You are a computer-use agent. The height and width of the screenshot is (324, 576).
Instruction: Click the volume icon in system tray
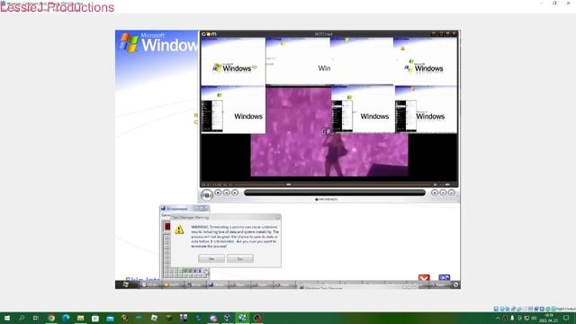[534, 318]
